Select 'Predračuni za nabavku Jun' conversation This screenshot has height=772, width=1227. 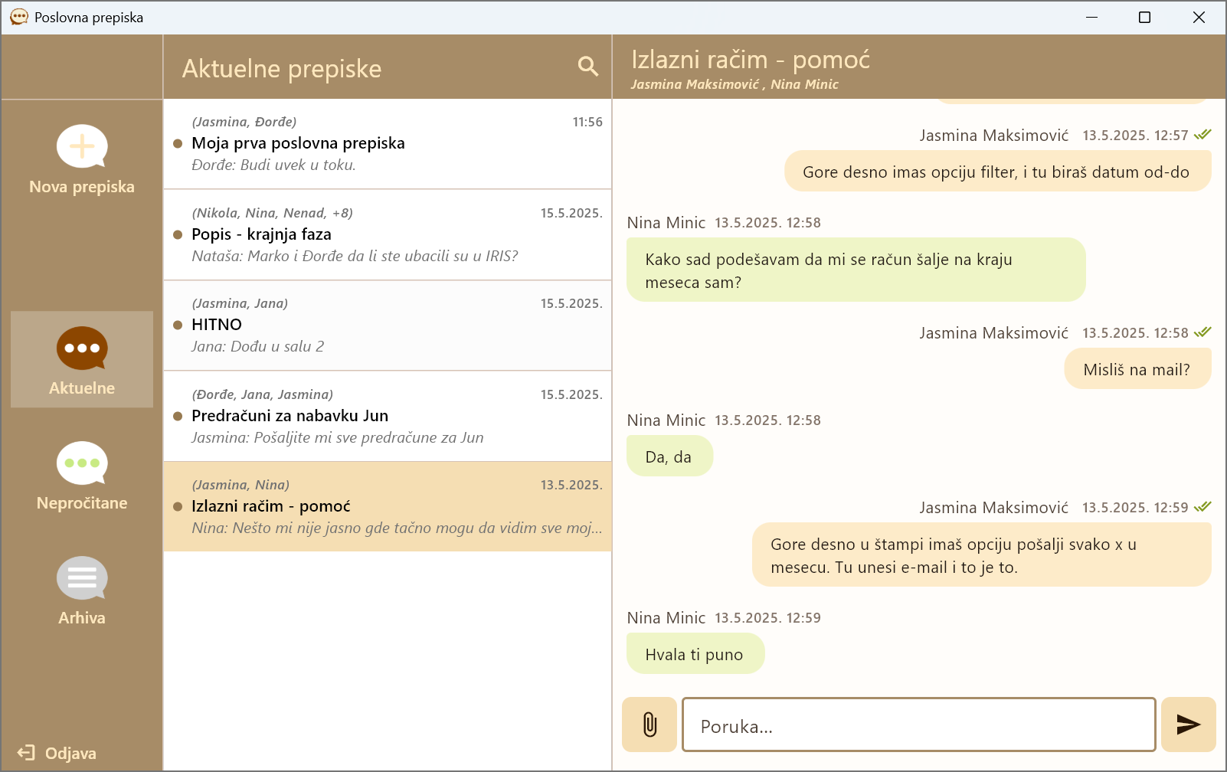[388, 416]
